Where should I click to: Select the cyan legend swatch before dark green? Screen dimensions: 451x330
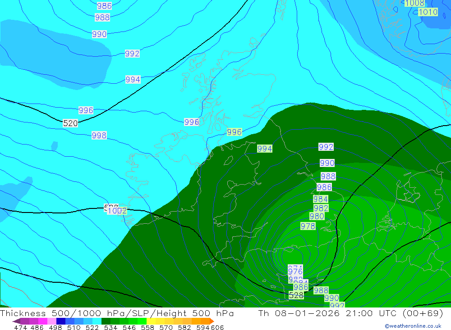click(97, 321)
